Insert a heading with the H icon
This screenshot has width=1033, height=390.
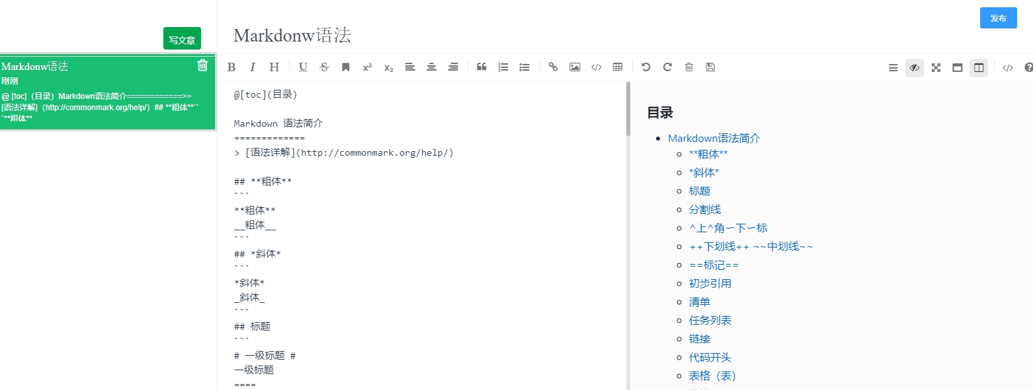[x=273, y=67]
